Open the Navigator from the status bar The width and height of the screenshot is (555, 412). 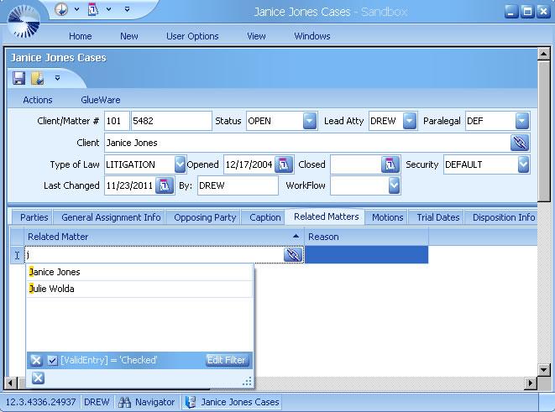147,402
